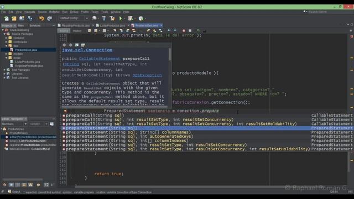The image size is (354, 199).
Task: Collapse the dao package
Action: 6,46
